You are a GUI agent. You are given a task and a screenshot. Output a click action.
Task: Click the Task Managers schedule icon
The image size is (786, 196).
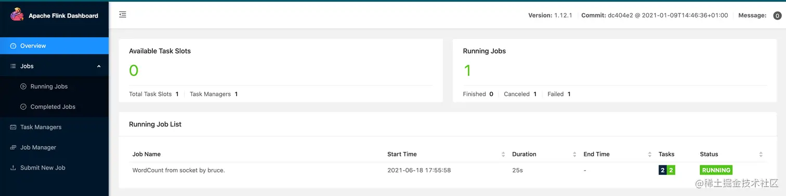click(x=14, y=127)
